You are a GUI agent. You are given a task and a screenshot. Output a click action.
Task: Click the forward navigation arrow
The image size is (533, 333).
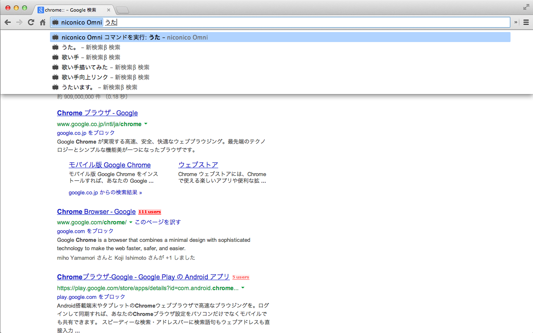coord(19,22)
